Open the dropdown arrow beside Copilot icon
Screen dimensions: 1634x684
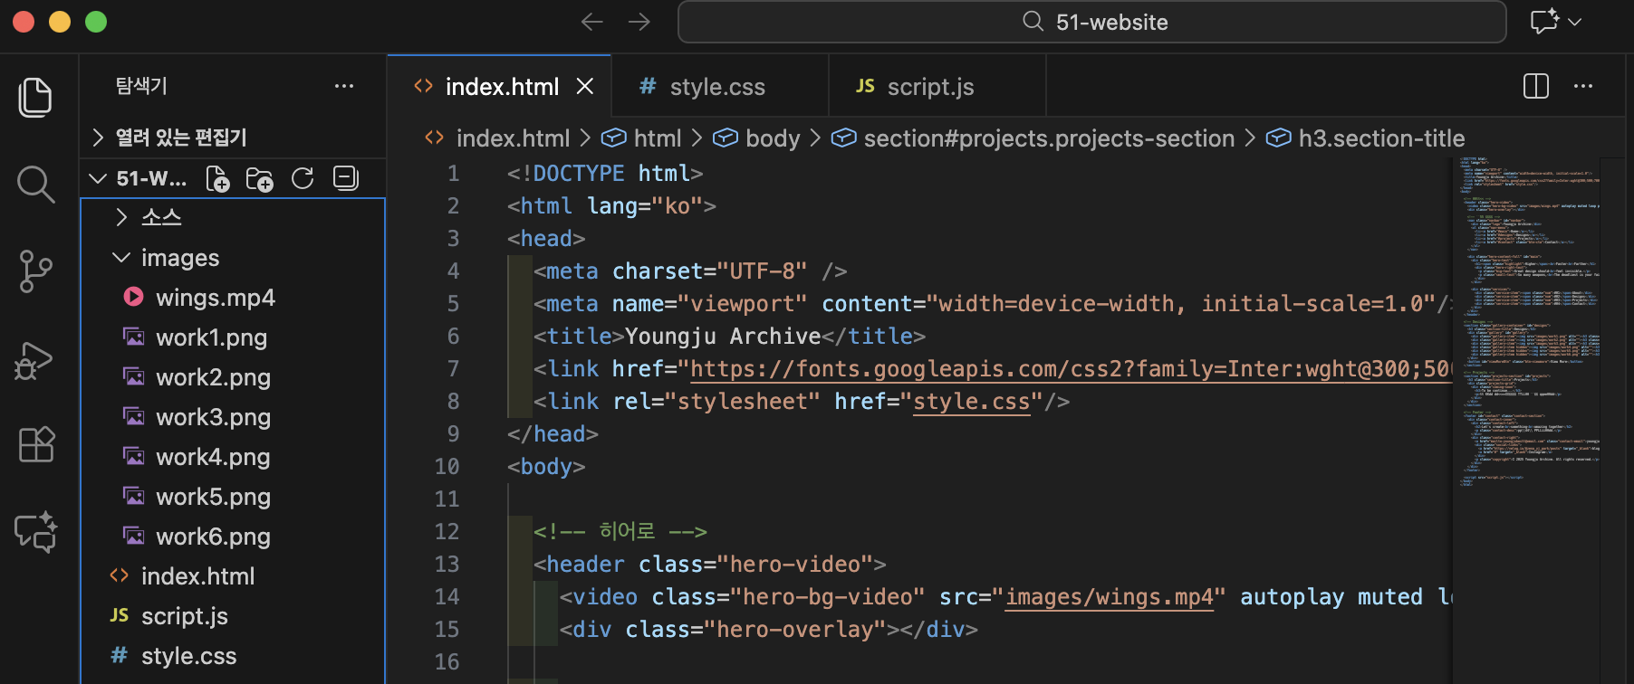tap(1575, 22)
